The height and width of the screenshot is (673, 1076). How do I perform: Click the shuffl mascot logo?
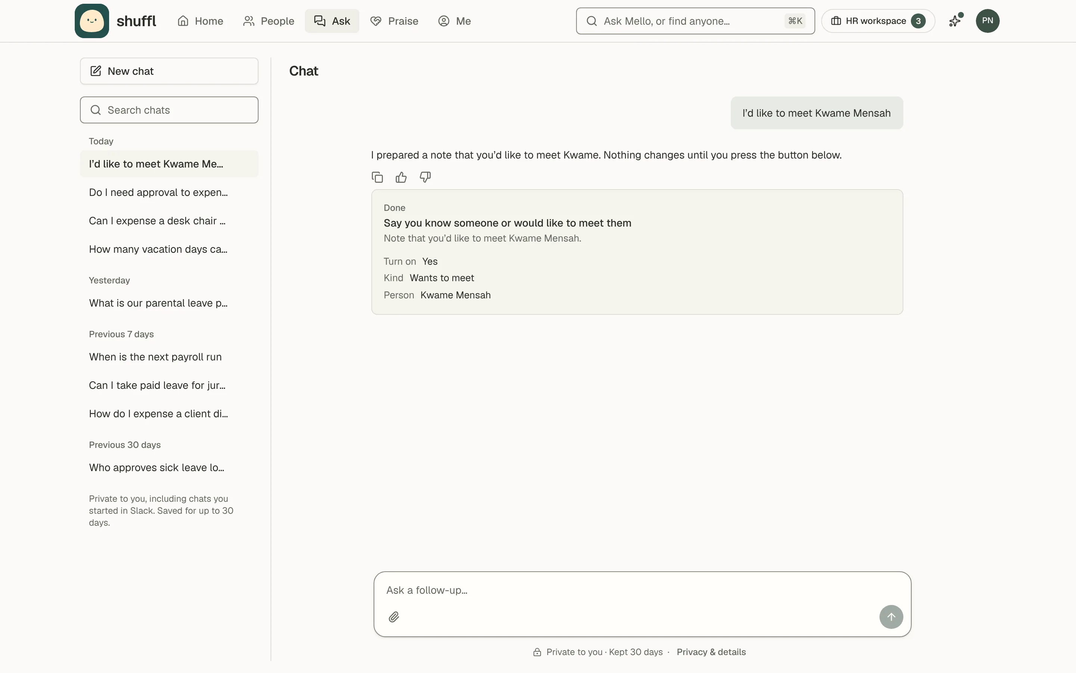pyautogui.click(x=92, y=21)
